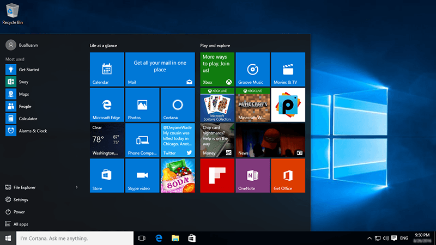Launch Microsoft Edge tile
The image size is (436, 245).
point(107,105)
